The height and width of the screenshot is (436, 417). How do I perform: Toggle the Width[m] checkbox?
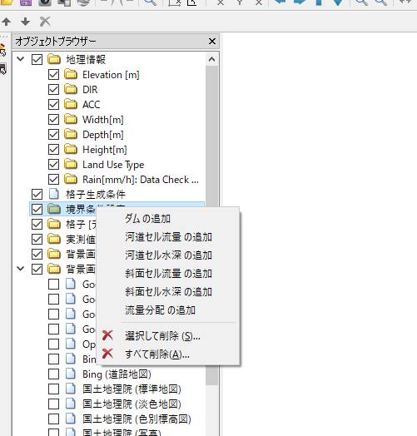click(x=54, y=120)
